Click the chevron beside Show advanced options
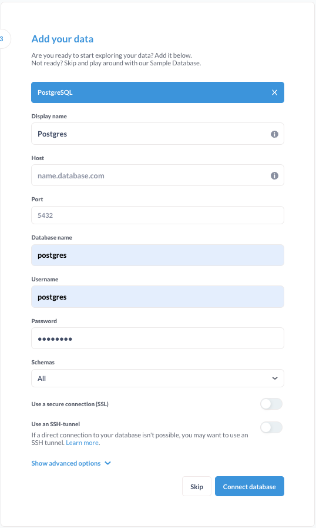The image size is (316, 528). (x=108, y=463)
